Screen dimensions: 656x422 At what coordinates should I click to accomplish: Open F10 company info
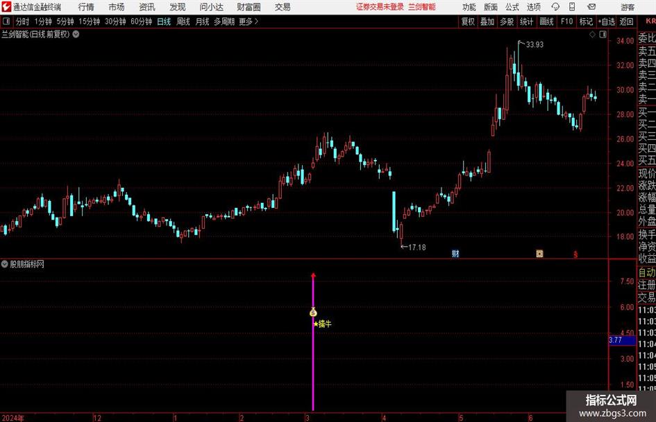[x=566, y=21]
